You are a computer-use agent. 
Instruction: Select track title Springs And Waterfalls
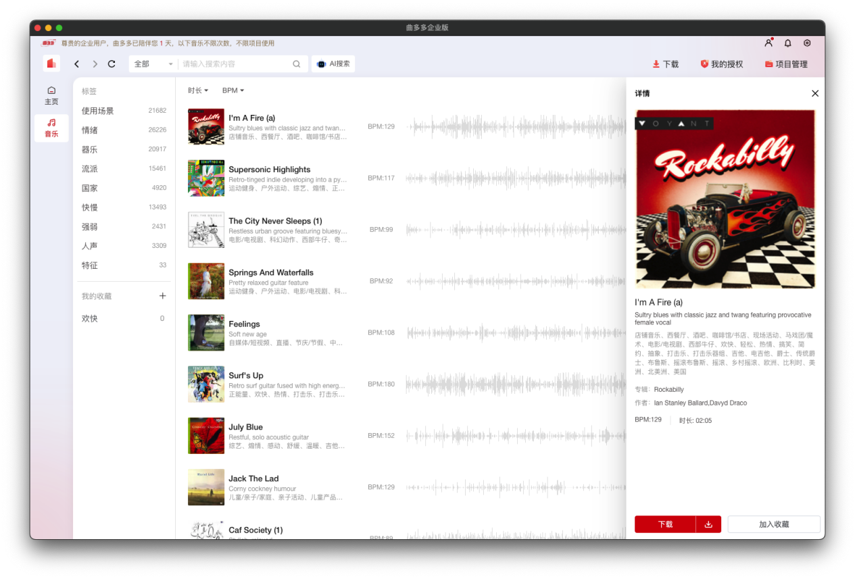[x=271, y=272]
